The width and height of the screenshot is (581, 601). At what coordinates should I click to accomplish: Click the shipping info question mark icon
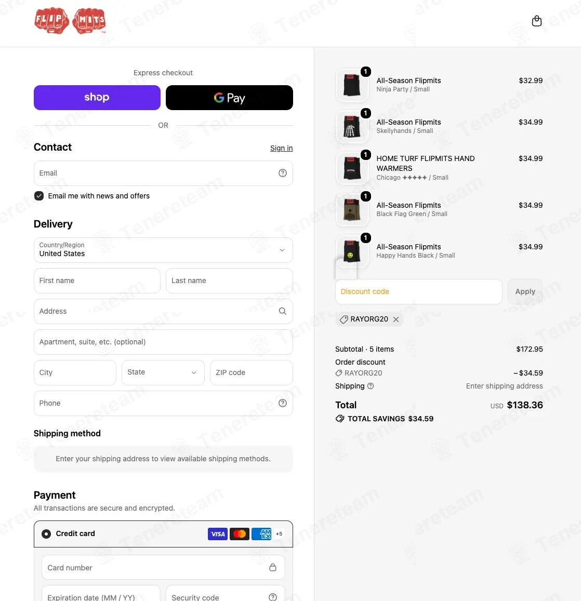click(x=371, y=386)
